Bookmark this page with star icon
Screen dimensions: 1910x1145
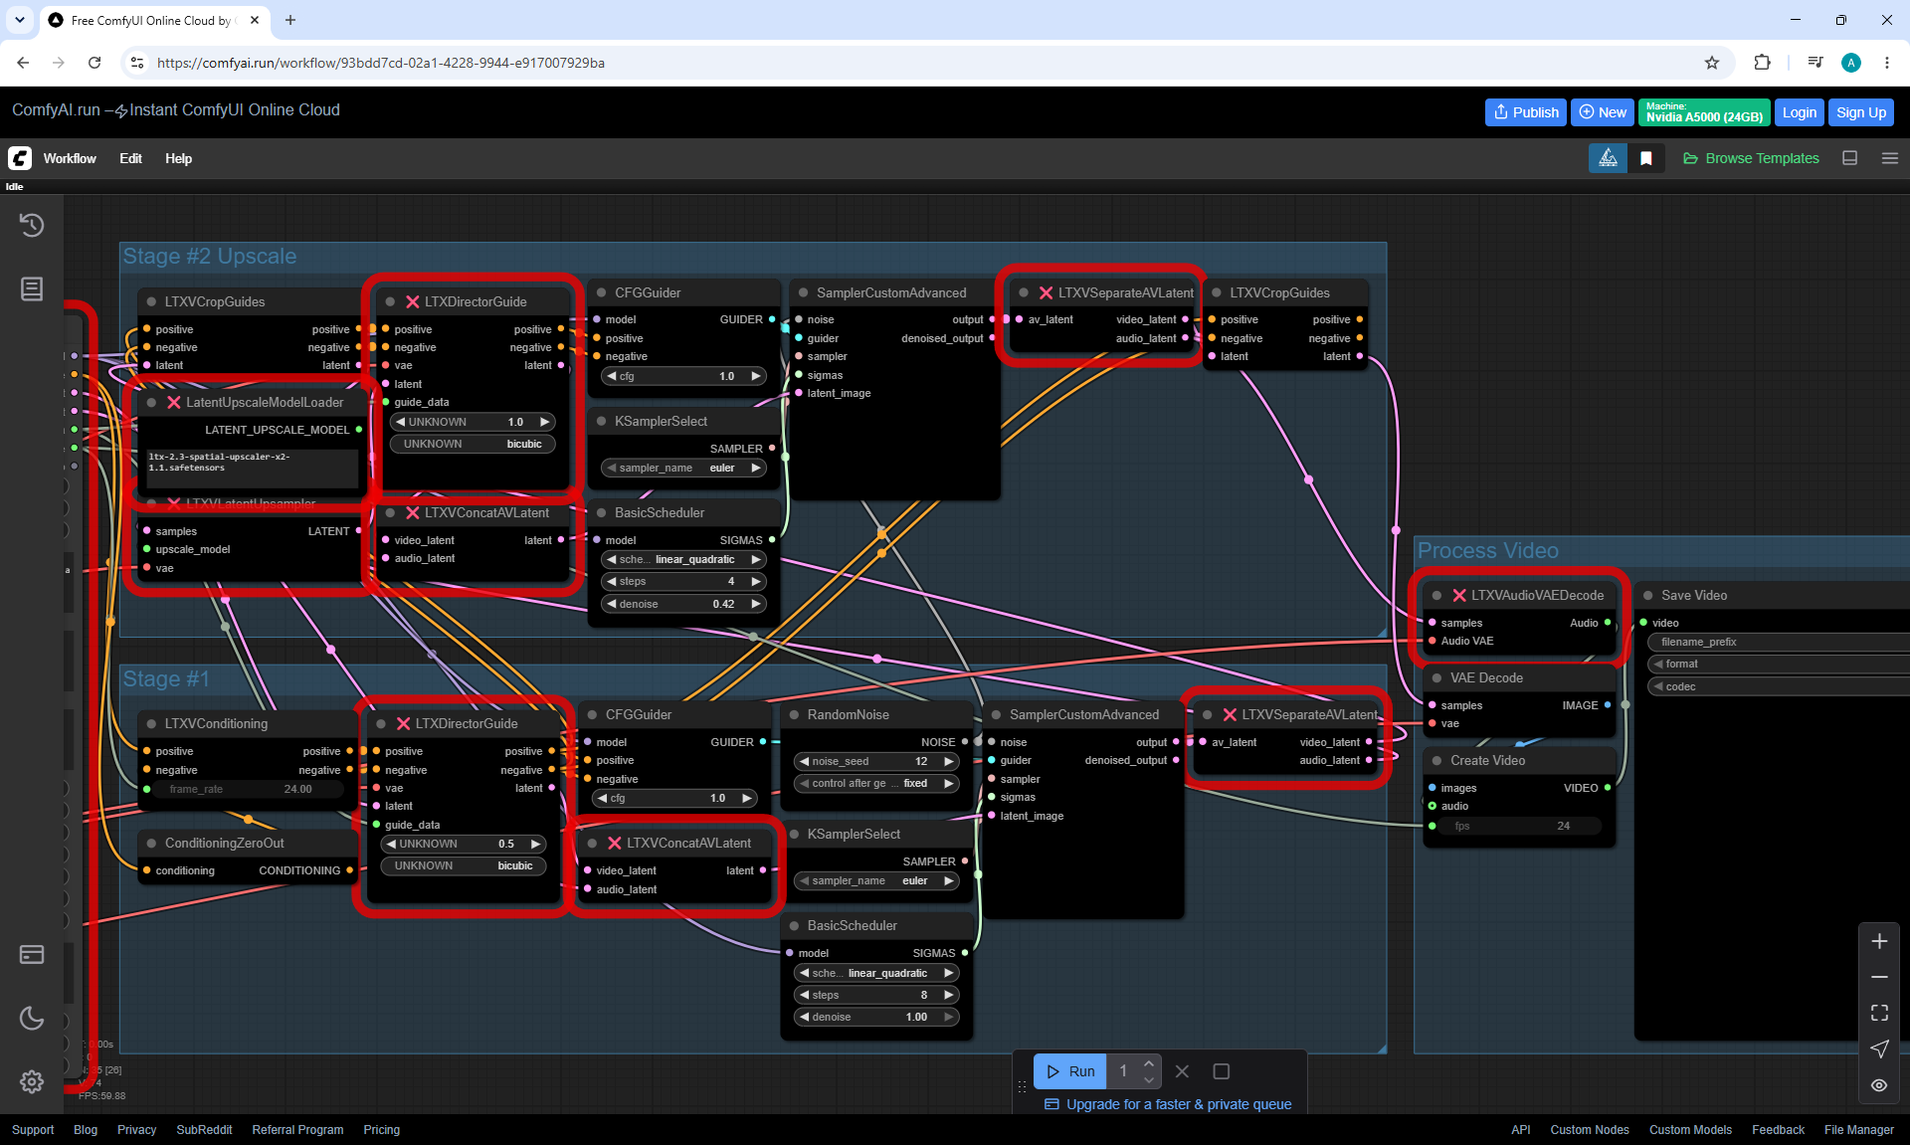click(x=1712, y=63)
